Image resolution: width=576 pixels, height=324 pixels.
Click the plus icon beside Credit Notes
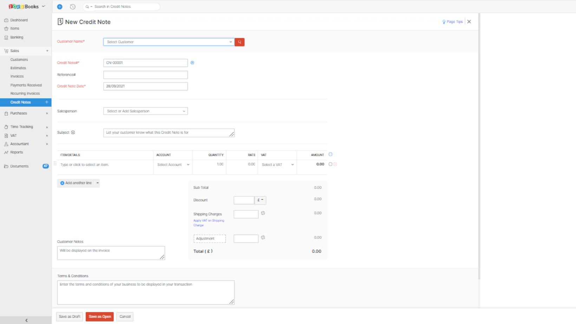[47, 102]
